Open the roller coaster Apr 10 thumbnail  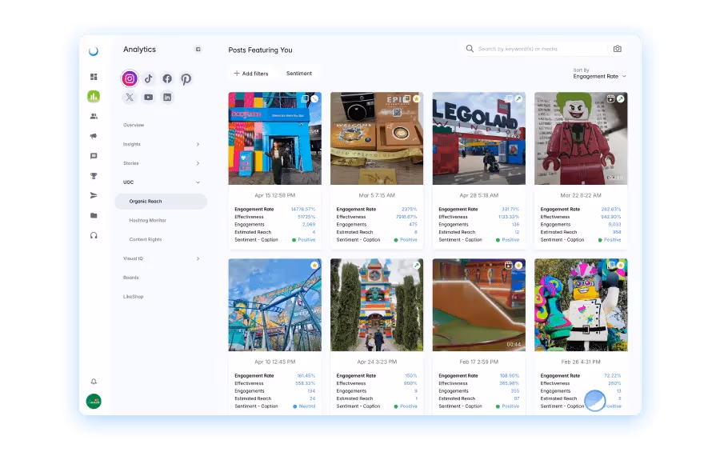tap(275, 305)
